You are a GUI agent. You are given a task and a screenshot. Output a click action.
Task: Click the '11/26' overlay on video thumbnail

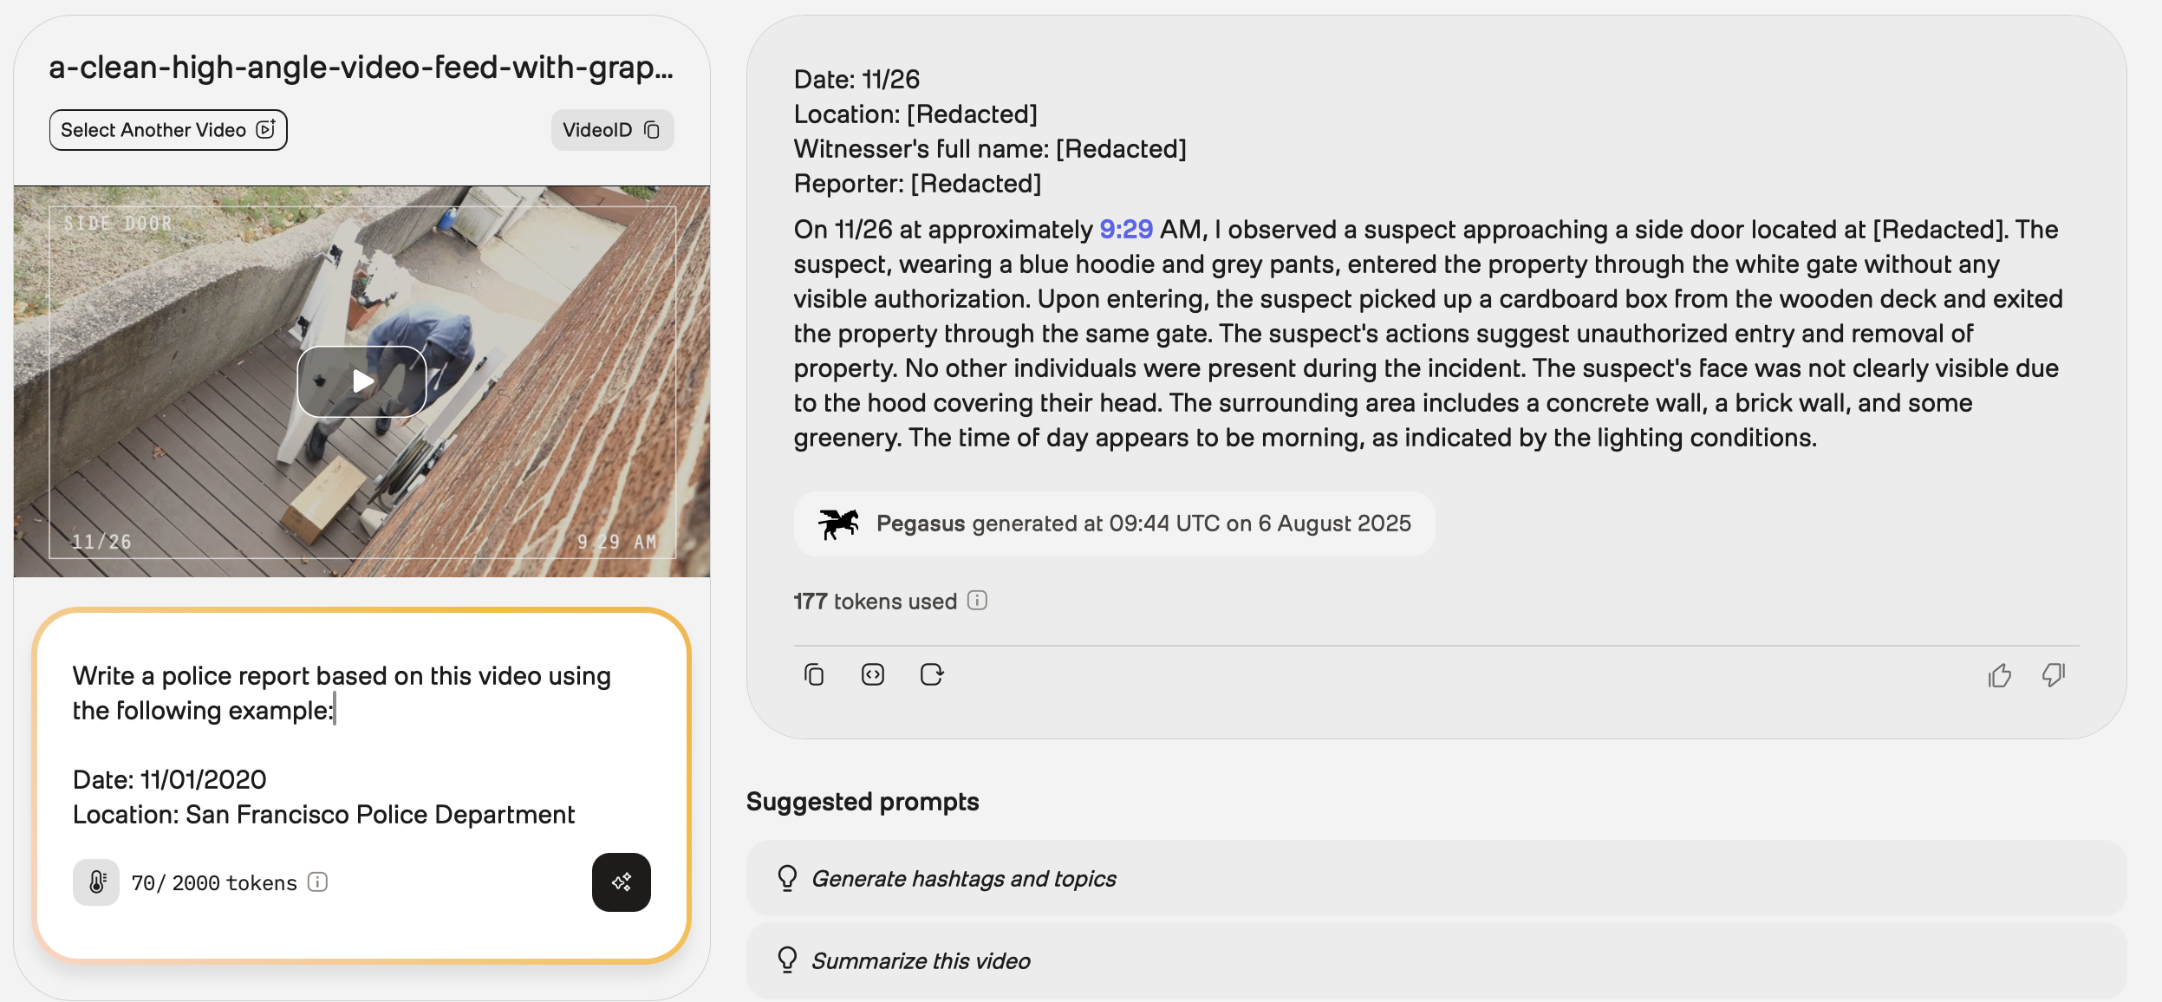101,542
